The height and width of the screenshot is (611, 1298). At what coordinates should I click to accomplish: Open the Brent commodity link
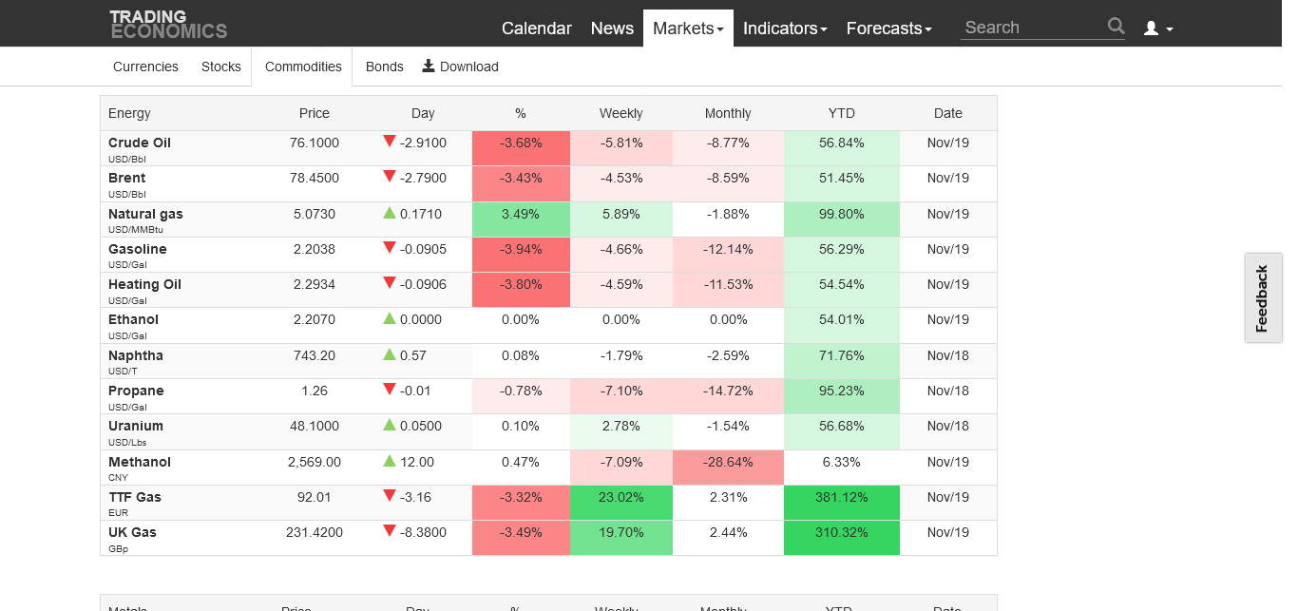coord(127,178)
